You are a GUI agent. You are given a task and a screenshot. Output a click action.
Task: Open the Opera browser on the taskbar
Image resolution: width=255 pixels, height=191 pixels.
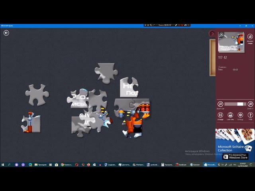(x=77, y=165)
